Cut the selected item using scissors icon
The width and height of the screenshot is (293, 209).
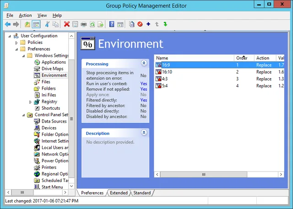coord(47,24)
